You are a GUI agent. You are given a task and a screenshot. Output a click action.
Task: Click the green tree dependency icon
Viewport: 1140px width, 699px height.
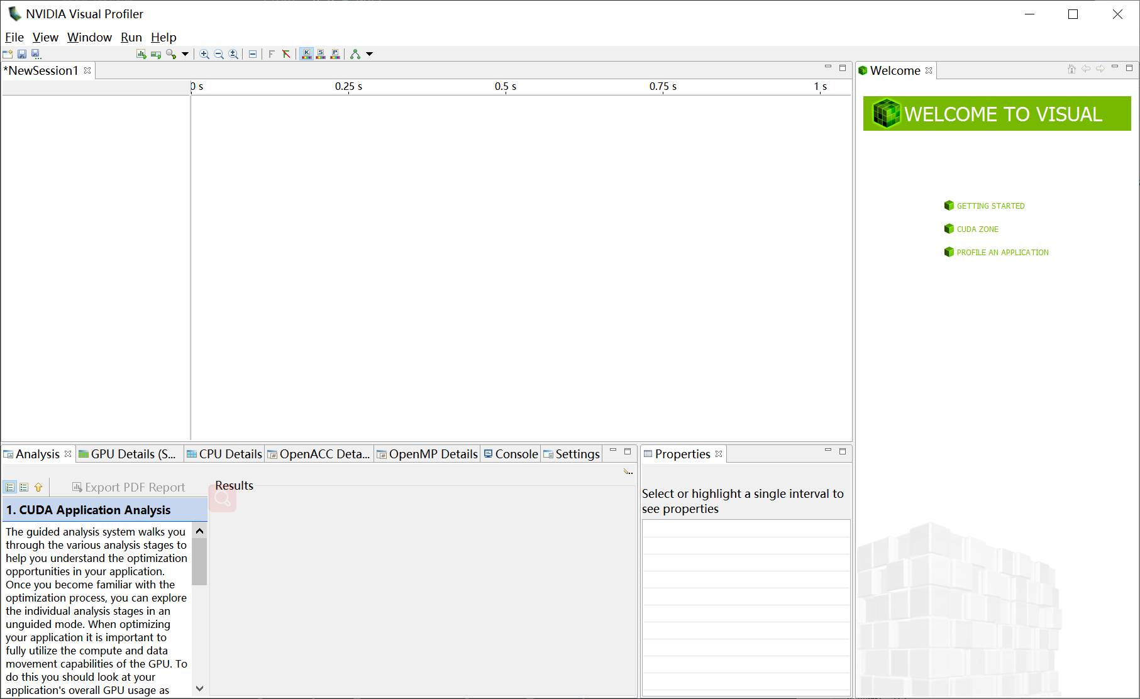tap(355, 54)
